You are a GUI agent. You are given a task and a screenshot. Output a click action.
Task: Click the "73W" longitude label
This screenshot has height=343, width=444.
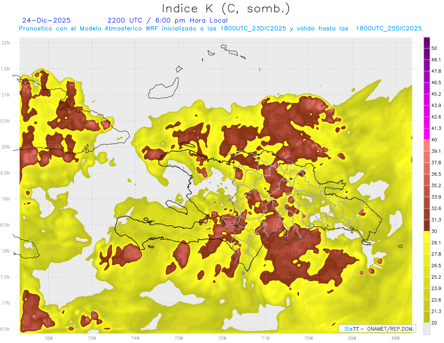pos(179,338)
